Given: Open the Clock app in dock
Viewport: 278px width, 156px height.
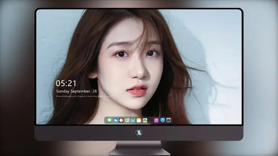Looking at the screenshot, I should coord(121,121).
